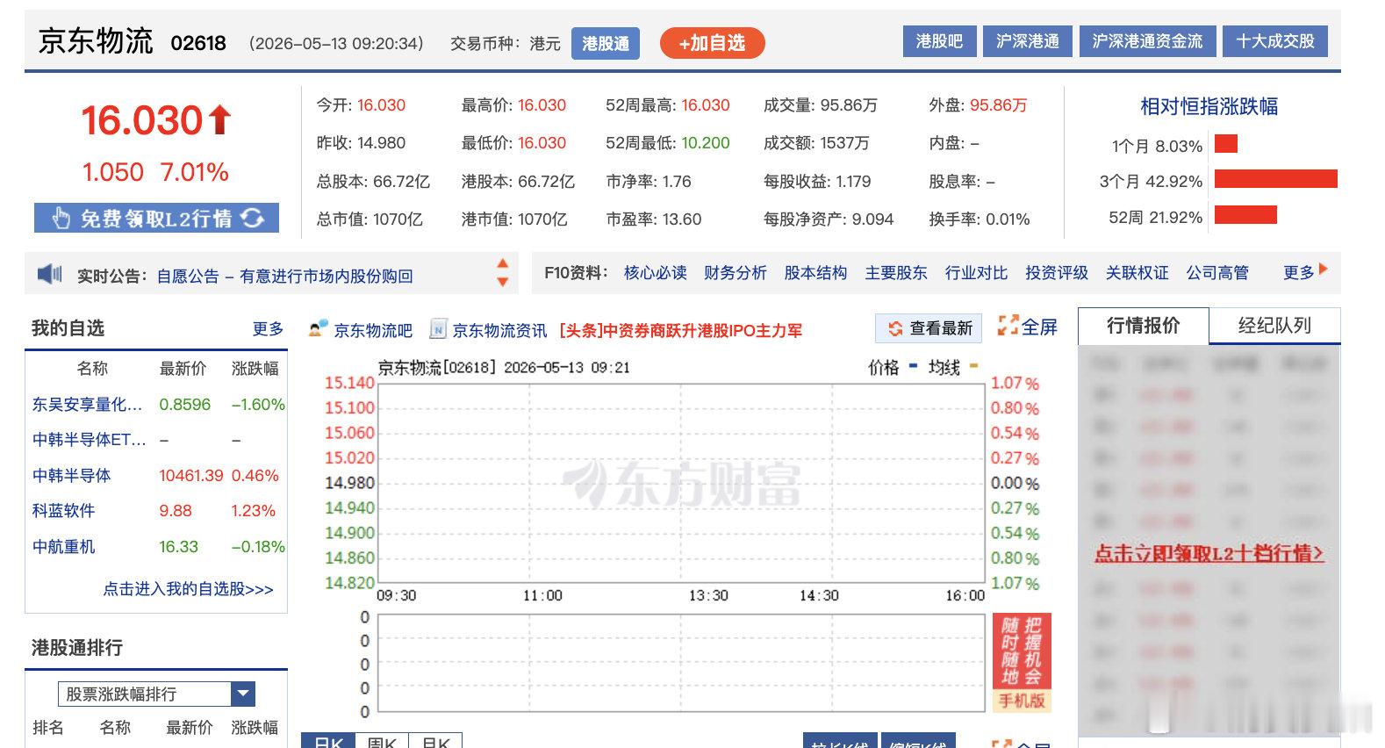Click the 最新价 column header in 我的自选

[x=183, y=369]
